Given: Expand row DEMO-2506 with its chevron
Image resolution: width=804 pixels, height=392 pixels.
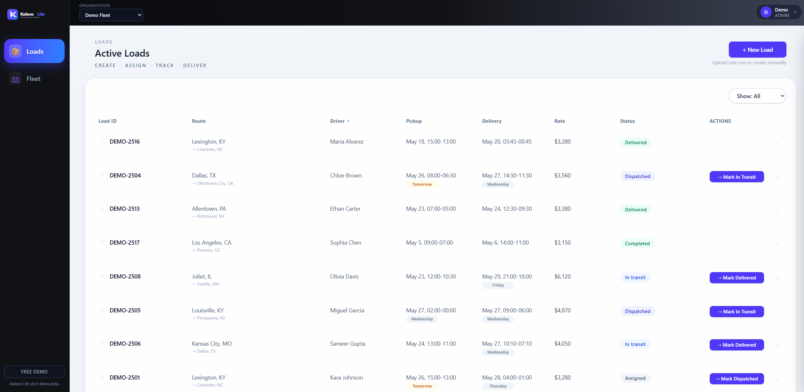Looking at the screenshot, I should pos(102,343).
